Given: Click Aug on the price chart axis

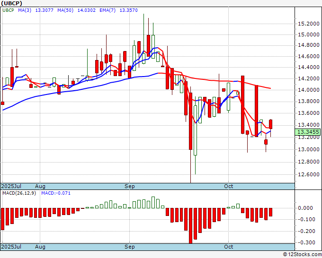Looking at the screenshot, I should [40, 186].
